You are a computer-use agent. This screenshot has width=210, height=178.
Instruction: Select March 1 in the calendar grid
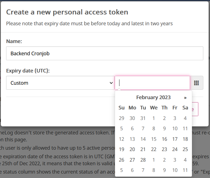pyautogui.click(x=154, y=160)
